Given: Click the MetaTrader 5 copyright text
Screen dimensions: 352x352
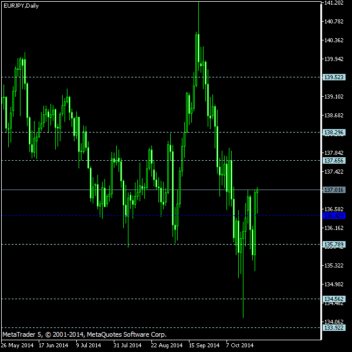Looking at the screenshot, I should [x=84, y=335].
